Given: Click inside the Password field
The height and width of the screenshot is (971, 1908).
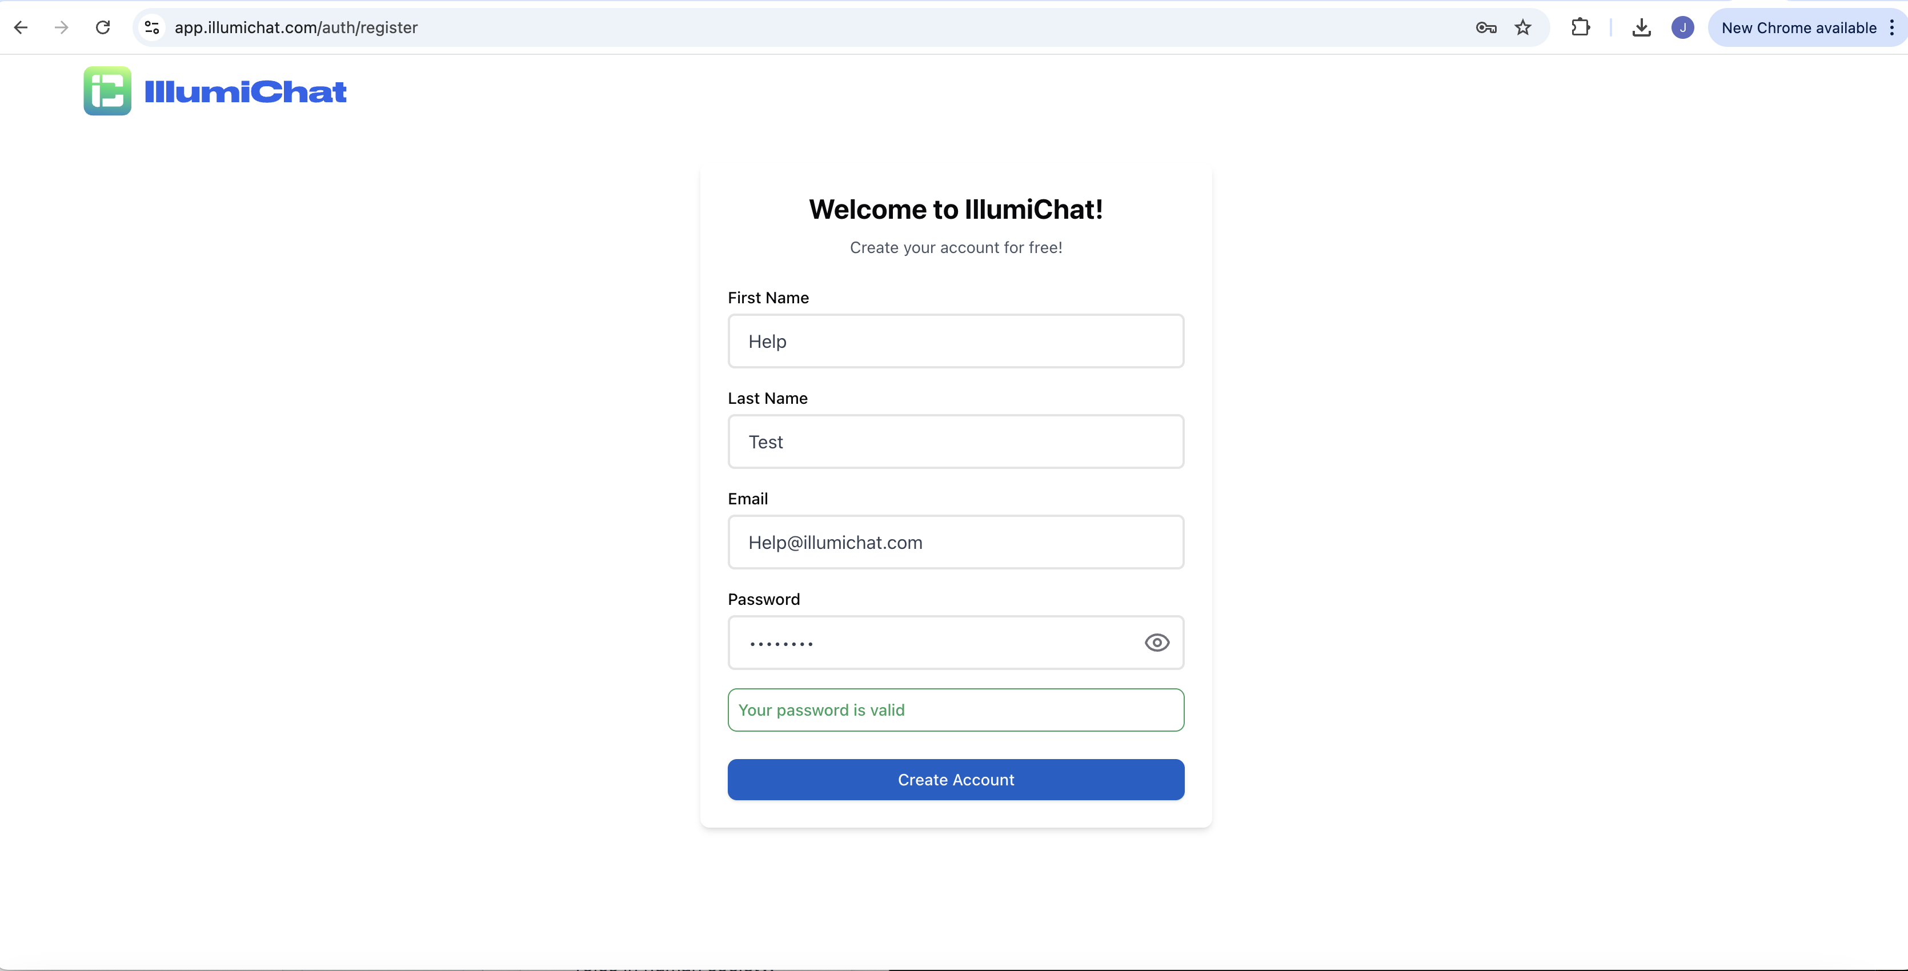Looking at the screenshot, I should click(926, 642).
